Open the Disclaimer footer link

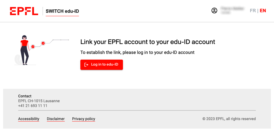pos(56,119)
